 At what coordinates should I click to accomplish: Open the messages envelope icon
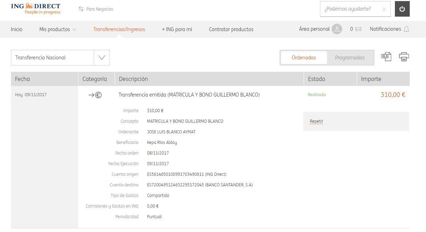[358, 29]
